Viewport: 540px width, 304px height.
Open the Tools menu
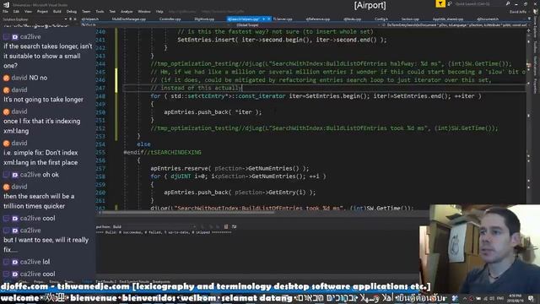pyautogui.click(x=100, y=11)
